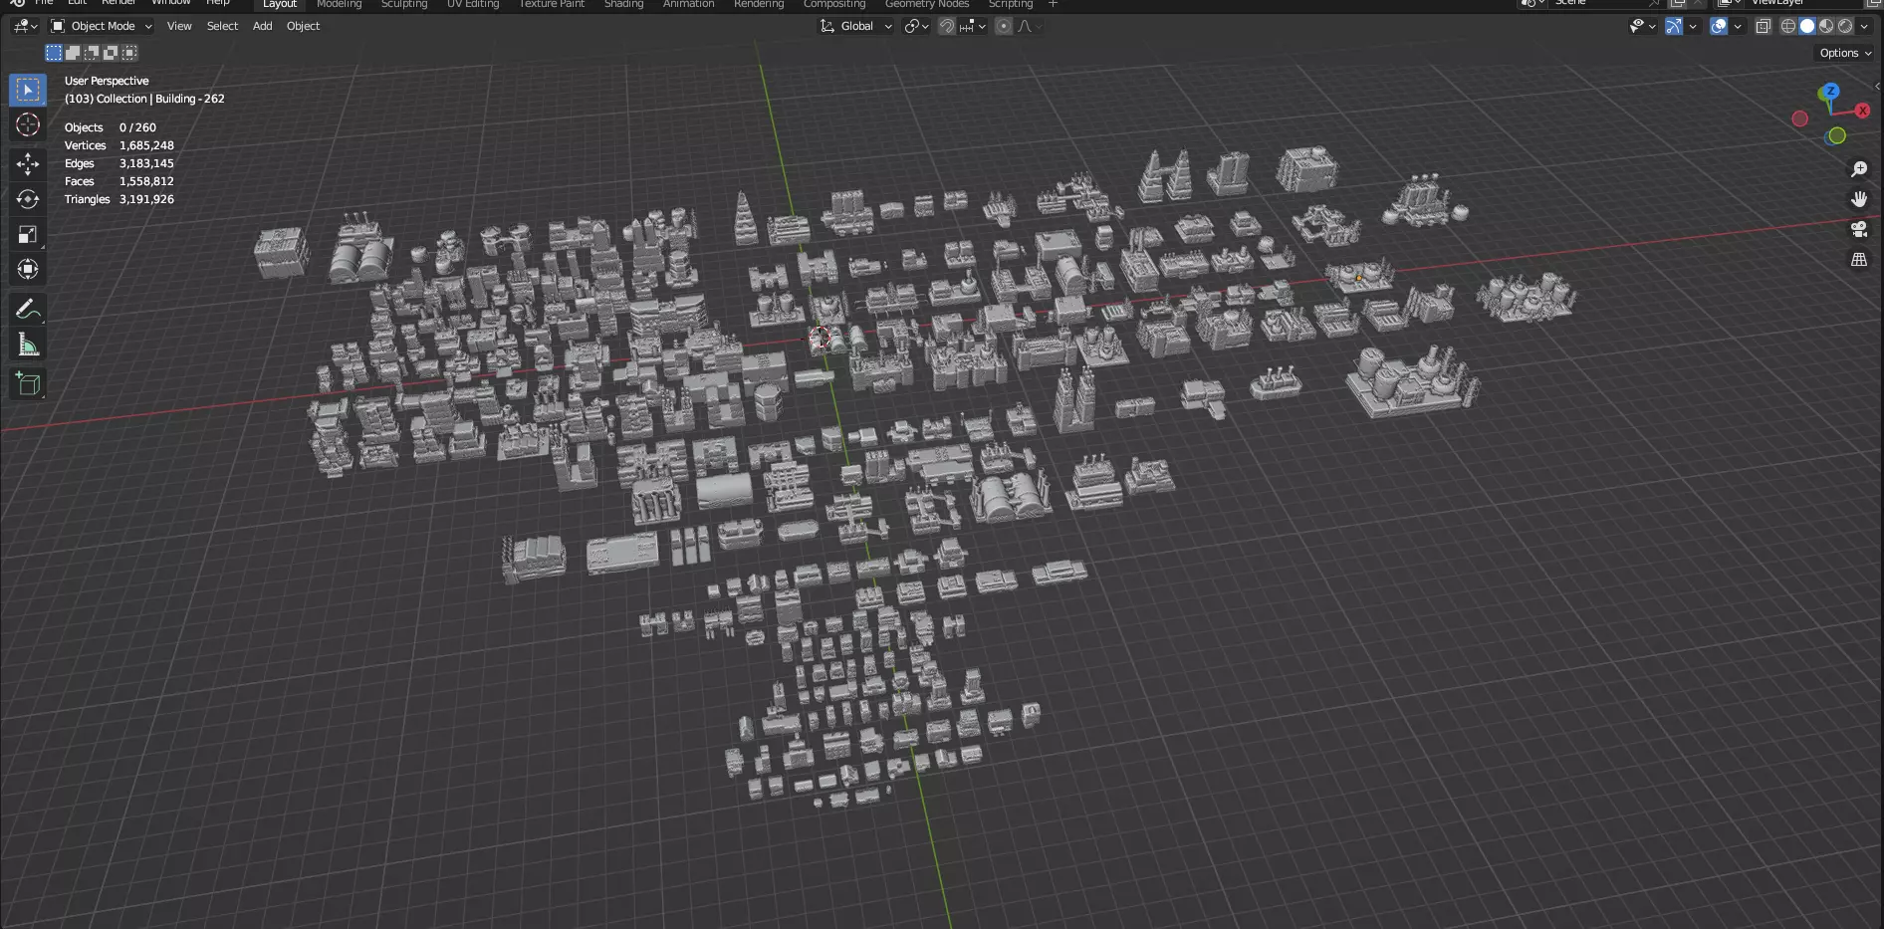
Task: Select wireframe viewport shading
Action: click(x=1788, y=26)
